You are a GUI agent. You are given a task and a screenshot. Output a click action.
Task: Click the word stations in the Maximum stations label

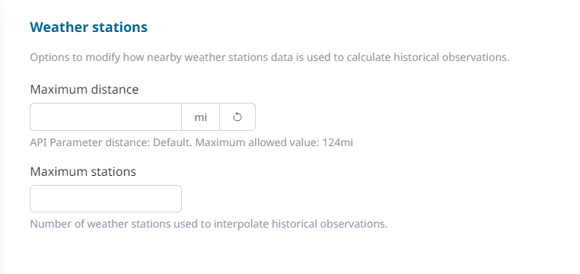point(115,171)
